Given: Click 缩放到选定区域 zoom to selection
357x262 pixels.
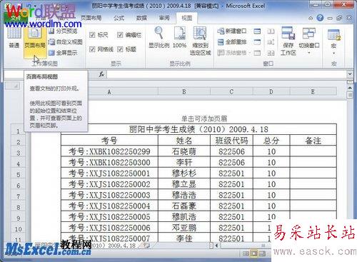Looking at the screenshot, I should [x=200, y=41].
